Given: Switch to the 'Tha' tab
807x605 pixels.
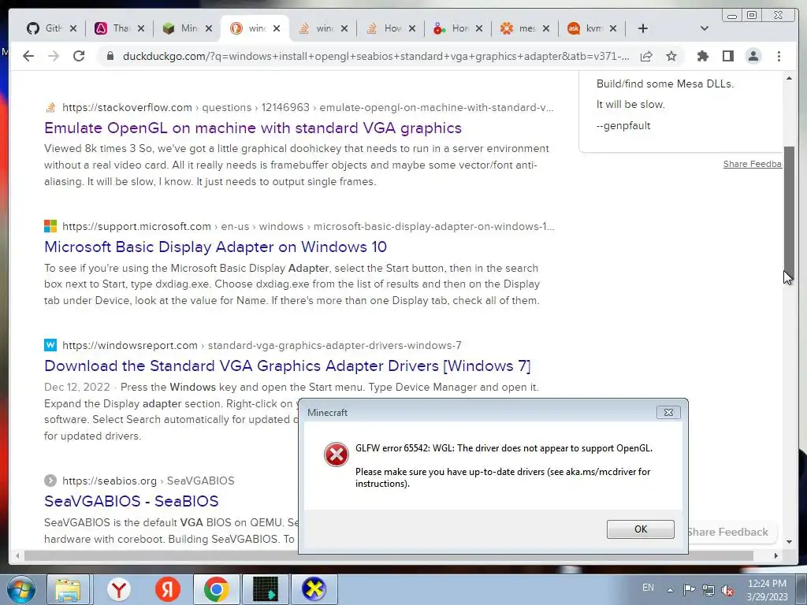Looking at the screenshot, I should click(x=113, y=28).
